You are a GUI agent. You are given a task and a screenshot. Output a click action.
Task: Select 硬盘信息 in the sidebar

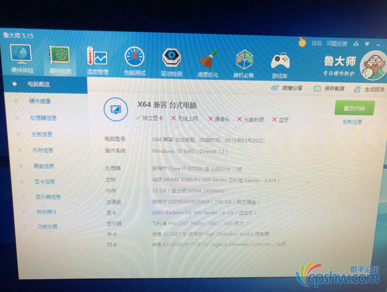[44, 166]
